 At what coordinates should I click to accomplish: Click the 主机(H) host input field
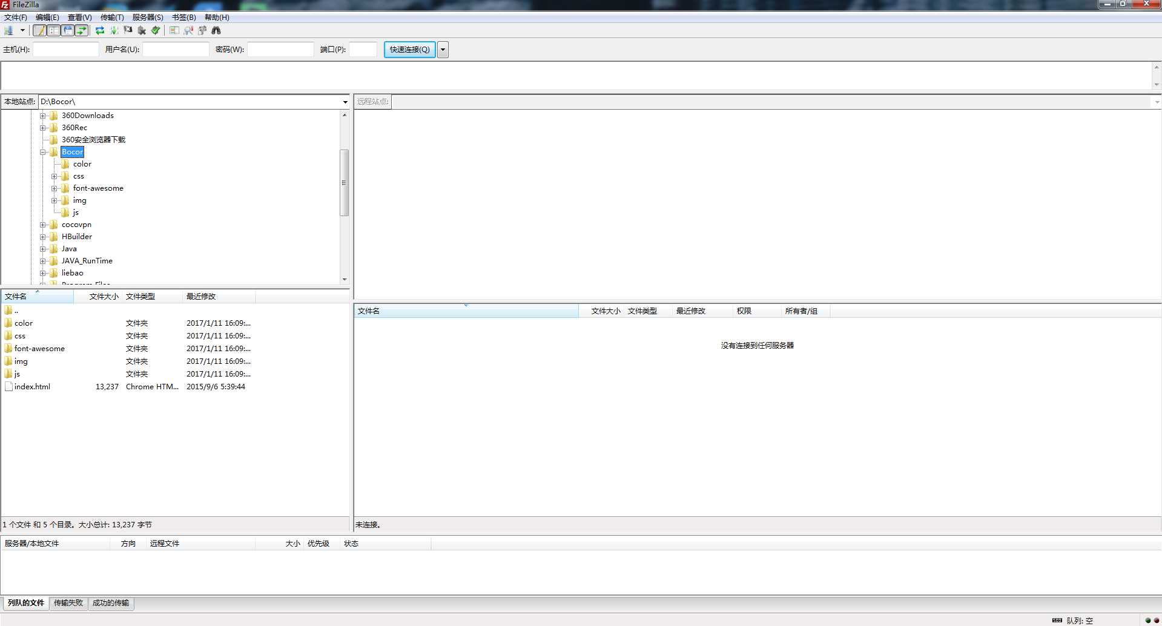65,50
